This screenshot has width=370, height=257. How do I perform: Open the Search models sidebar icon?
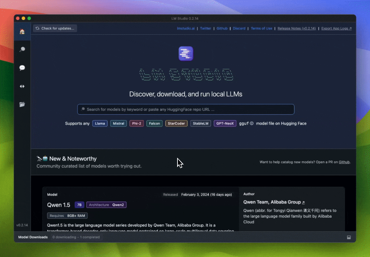click(22, 50)
